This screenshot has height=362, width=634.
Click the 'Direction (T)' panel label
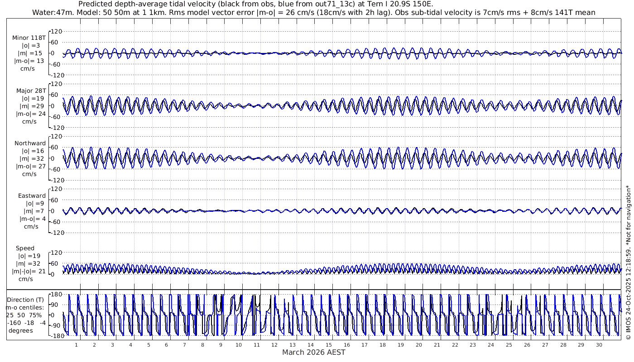point(26,300)
